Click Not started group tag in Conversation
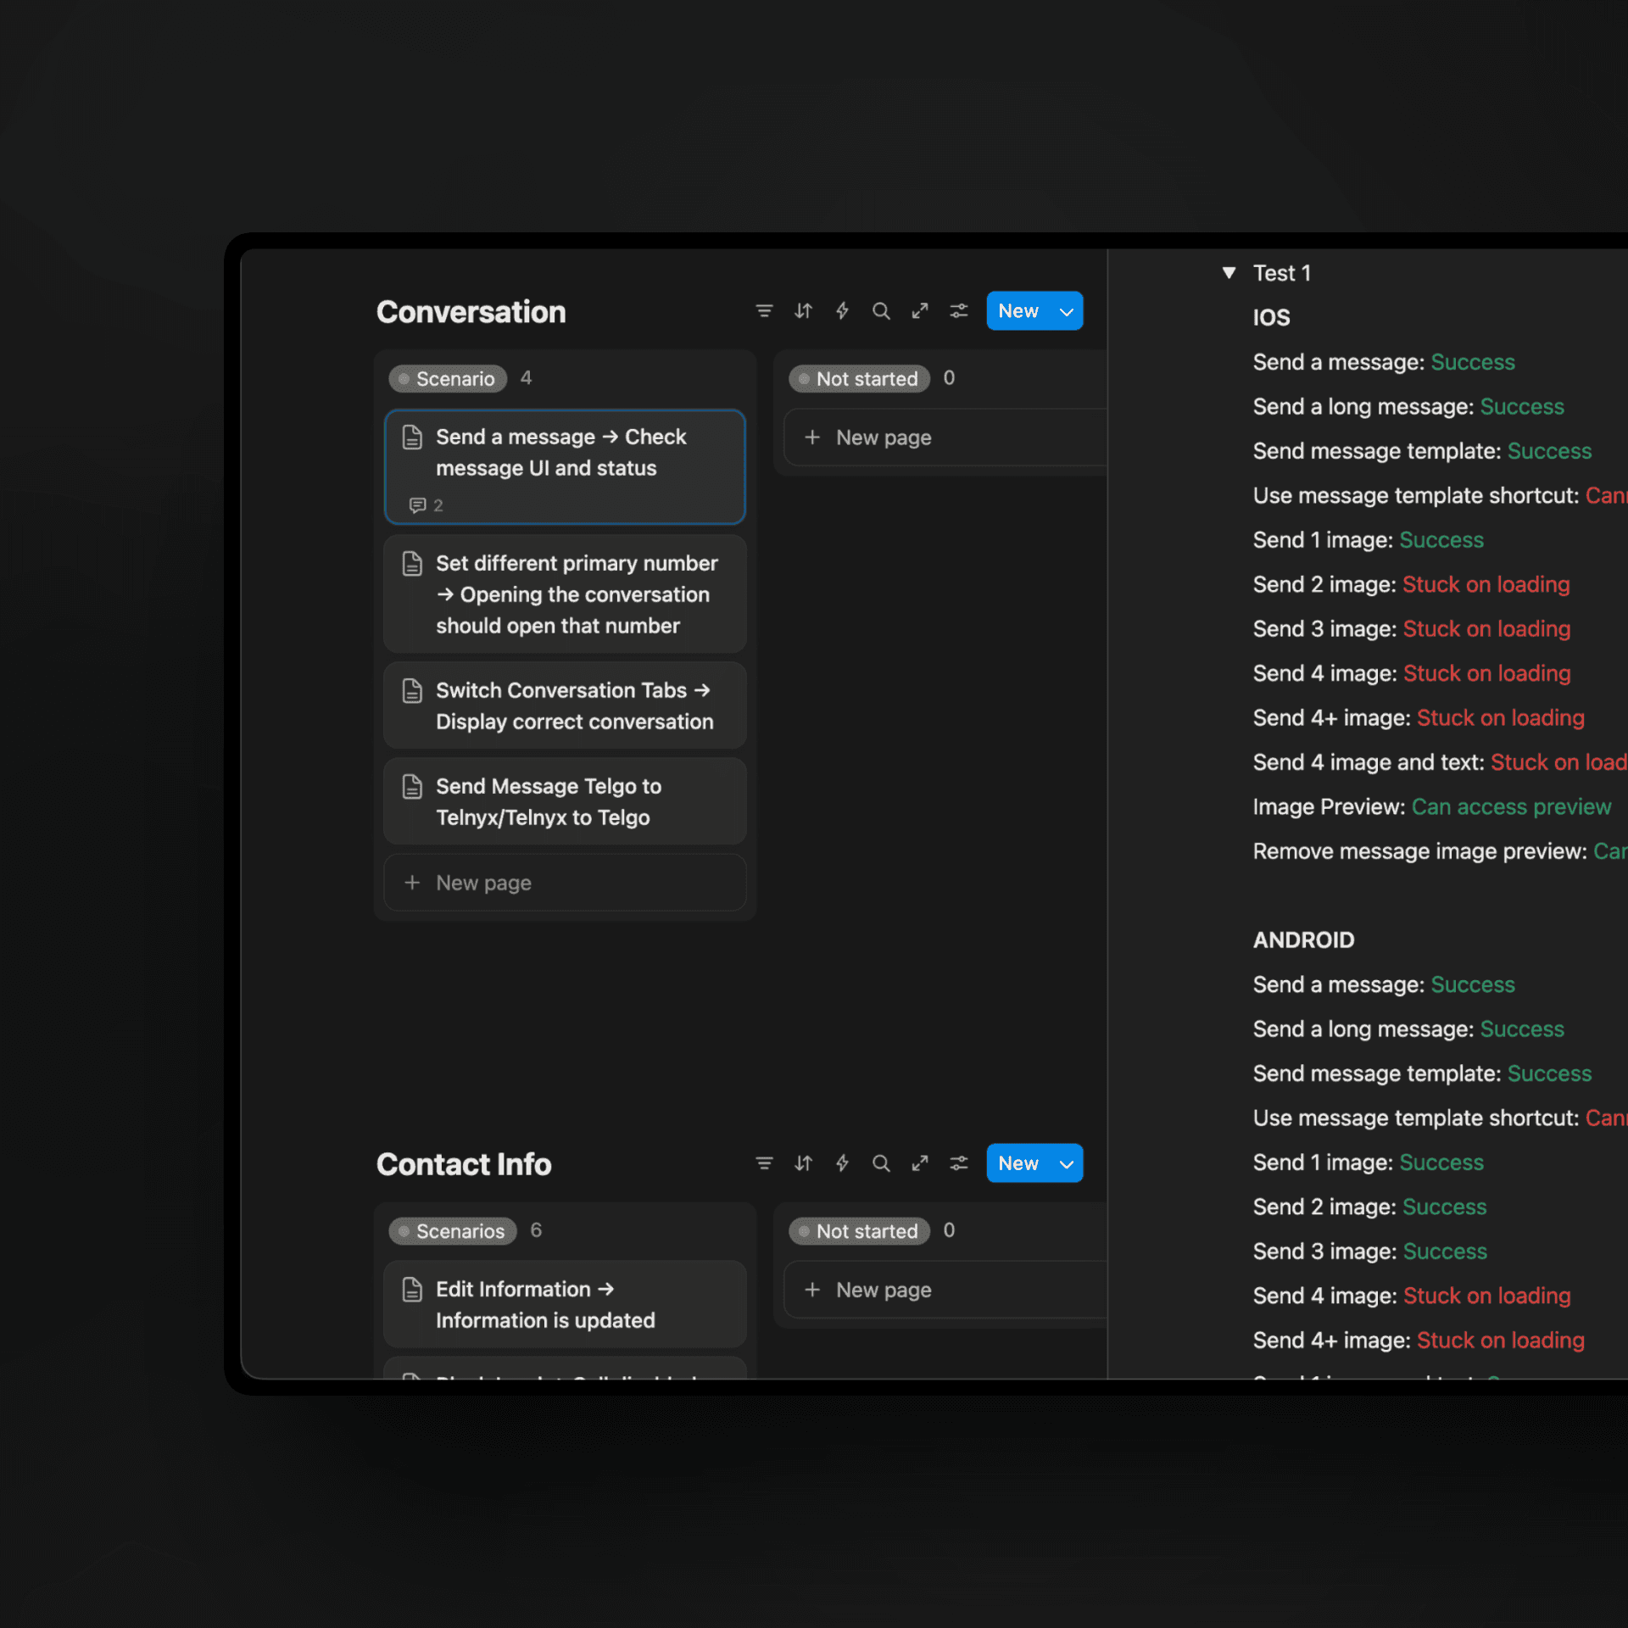 click(x=859, y=379)
